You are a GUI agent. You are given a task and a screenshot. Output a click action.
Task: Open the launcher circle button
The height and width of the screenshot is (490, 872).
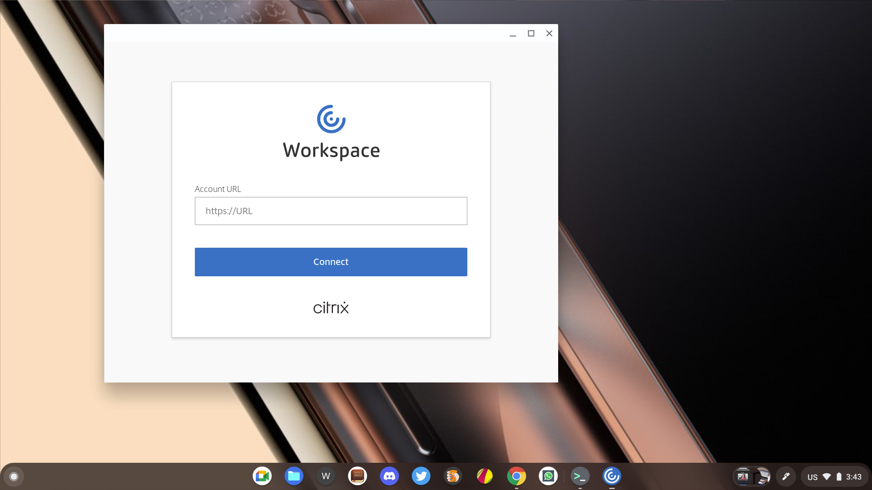[x=14, y=476]
